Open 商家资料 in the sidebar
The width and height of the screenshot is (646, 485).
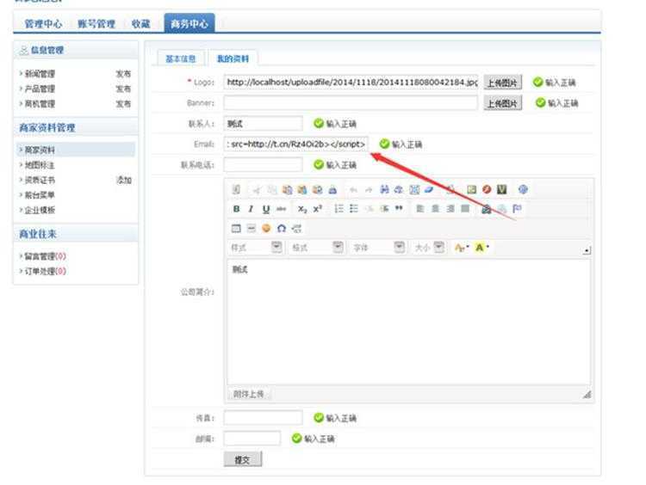[40, 150]
